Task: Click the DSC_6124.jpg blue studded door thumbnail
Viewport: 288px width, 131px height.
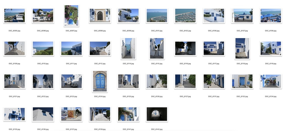Action: tap(100, 81)
